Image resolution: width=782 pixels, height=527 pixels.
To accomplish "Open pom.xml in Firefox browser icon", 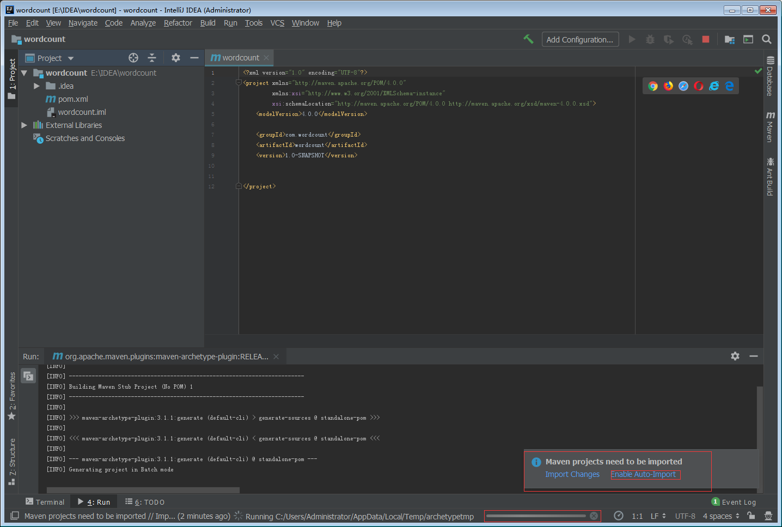I will [x=668, y=86].
